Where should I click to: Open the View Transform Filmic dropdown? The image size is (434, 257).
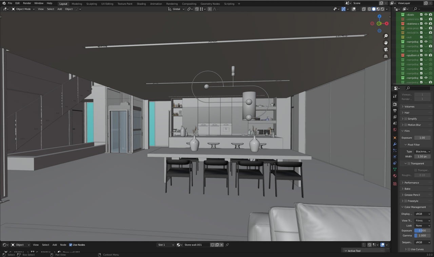point(422,220)
